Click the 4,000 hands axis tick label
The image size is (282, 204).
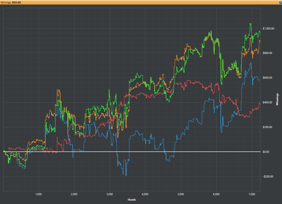tap(145, 194)
